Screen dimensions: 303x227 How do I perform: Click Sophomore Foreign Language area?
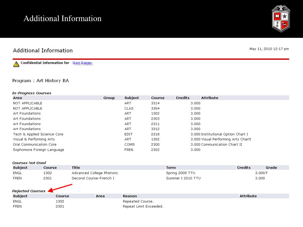tap(38, 150)
